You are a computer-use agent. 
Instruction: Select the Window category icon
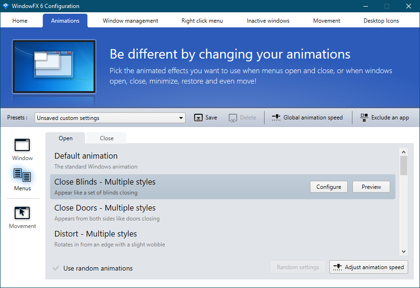pyautogui.click(x=22, y=145)
